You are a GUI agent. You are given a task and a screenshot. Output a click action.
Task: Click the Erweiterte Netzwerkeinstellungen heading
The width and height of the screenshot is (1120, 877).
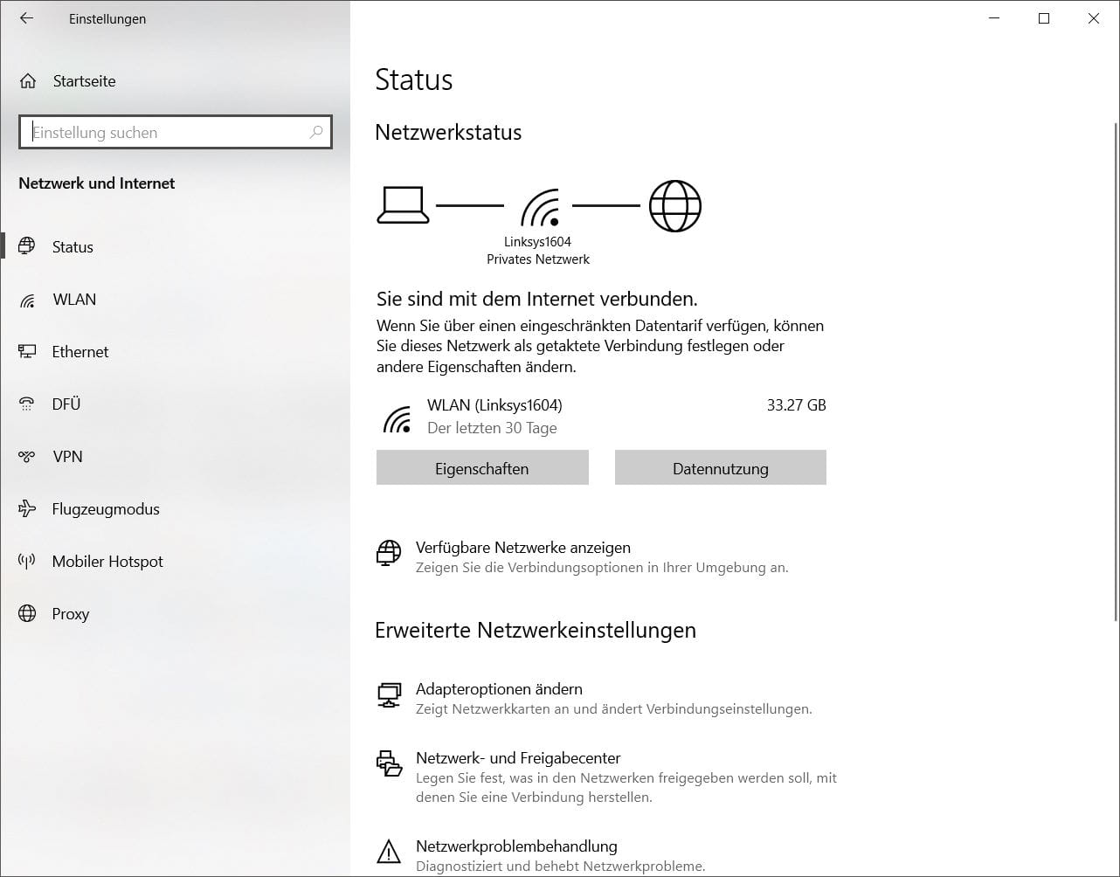click(536, 630)
